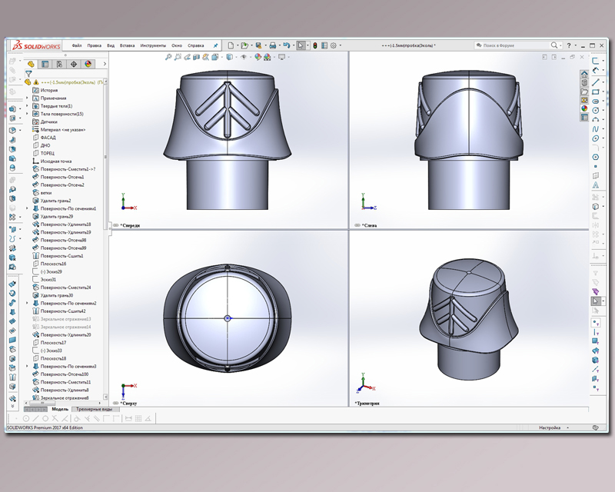615x492 pixels.
Task: Select the Line sketch tool
Action: [596, 82]
